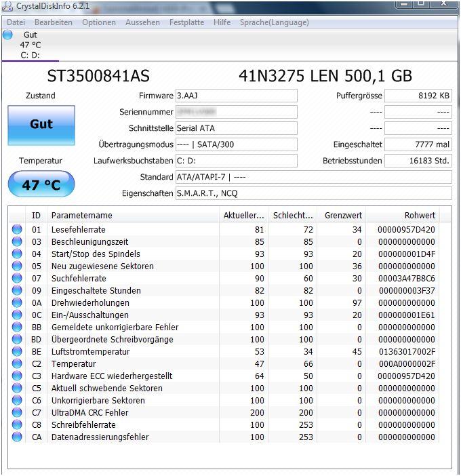This screenshot has height=476, width=461.
Task: Sort by the ID column header
Action: [x=36, y=215]
